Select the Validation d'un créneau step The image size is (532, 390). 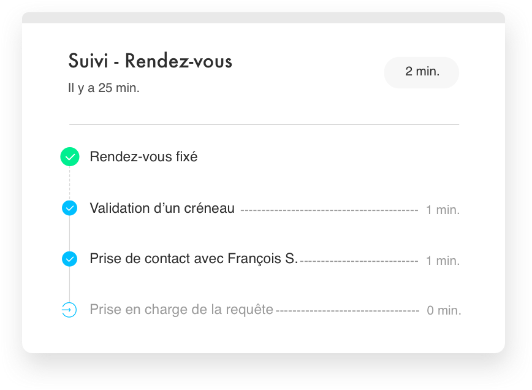(x=162, y=208)
